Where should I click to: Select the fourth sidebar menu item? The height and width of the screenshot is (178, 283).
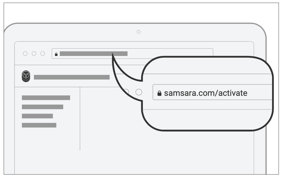[39, 125]
